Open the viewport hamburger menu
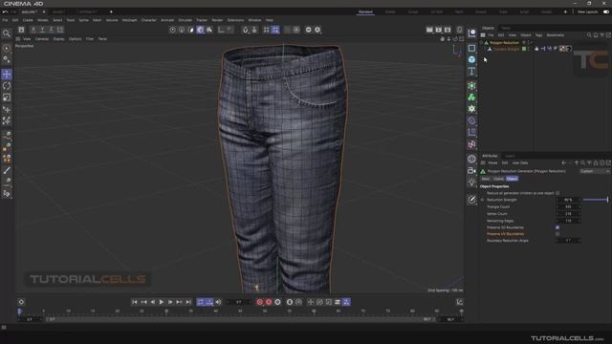This screenshot has width=612, height=344. coord(18,39)
